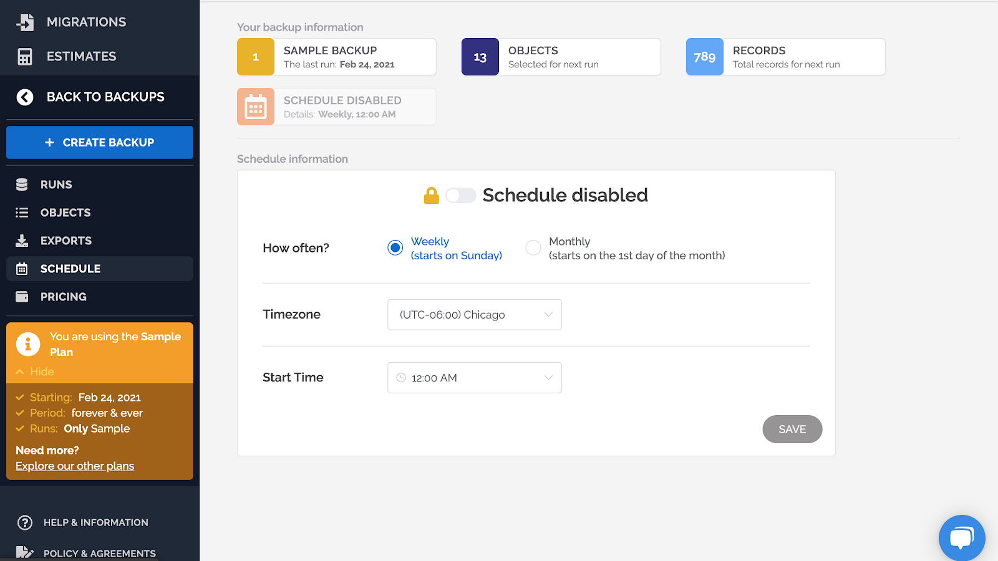Click the Records total card
Image resolution: width=998 pixels, height=561 pixels.
pos(785,57)
